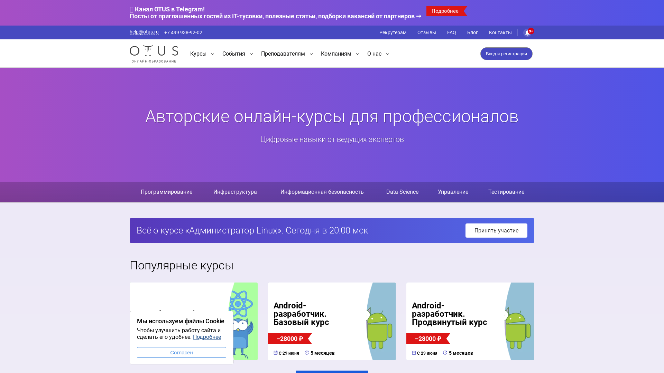The image size is (664, 373).
Task: Expand the События dropdown menu
Action: pyautogui.click(x=238, y=54)
